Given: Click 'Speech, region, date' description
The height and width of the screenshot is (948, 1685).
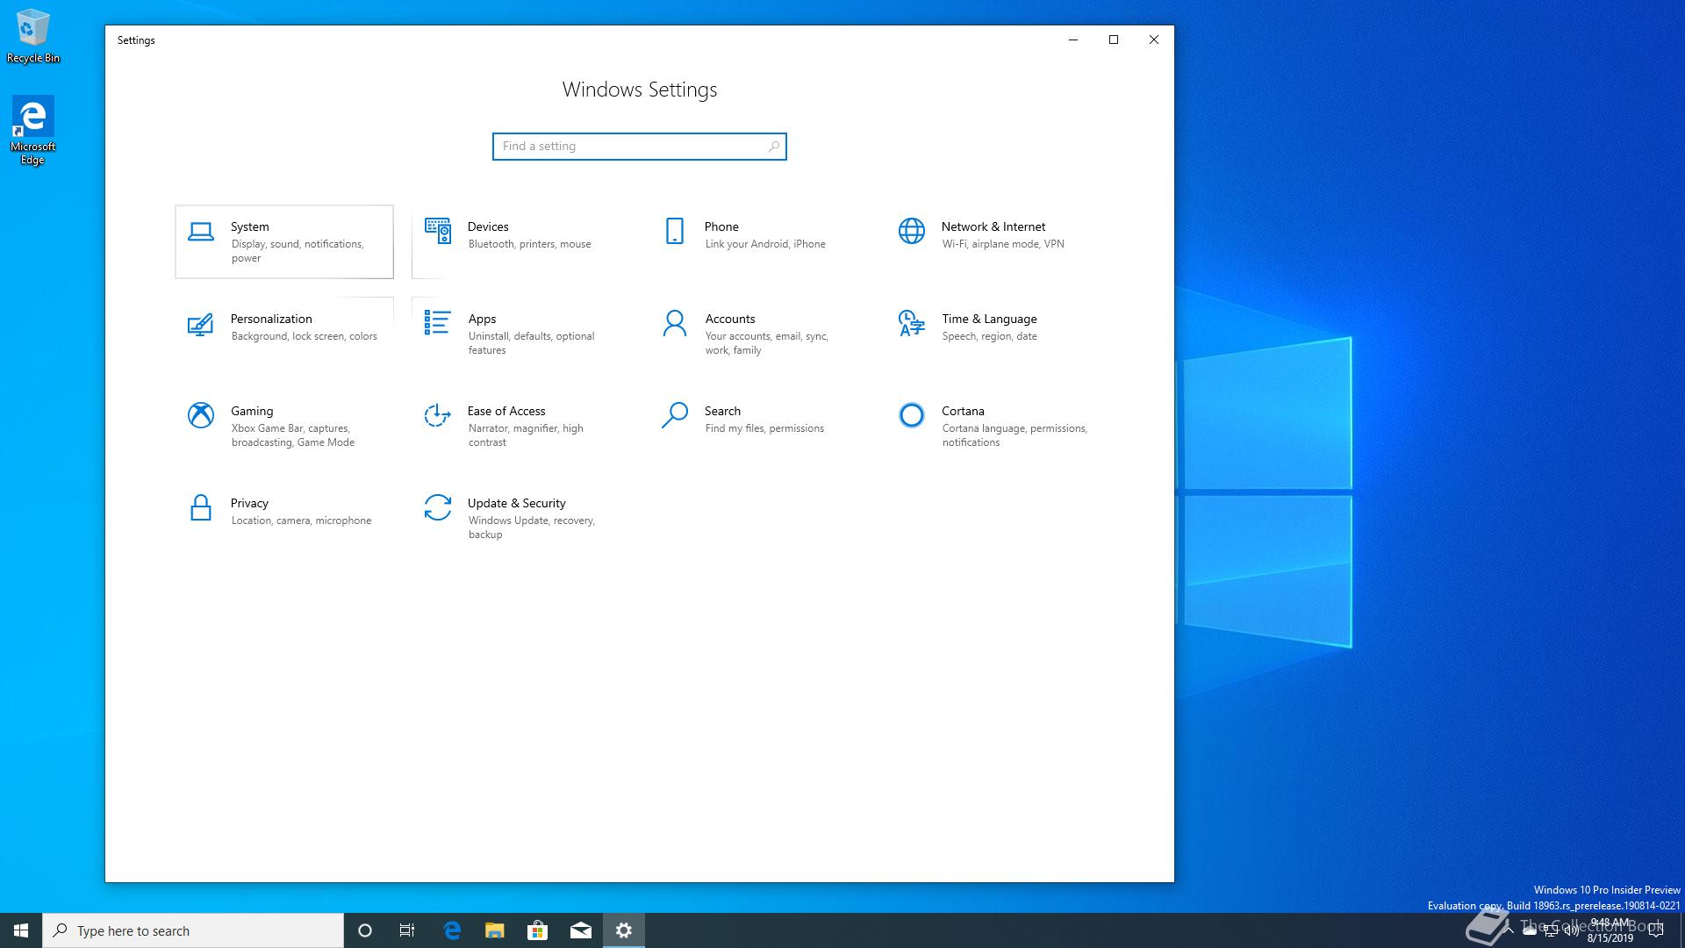Looking at the screenshot, I should (x=990, y=336).
